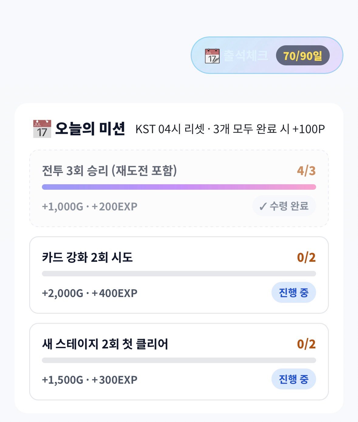This screenshot has height=422, width=358.
Task: Select the 카드 강화 2회 시도 mission title
Action: pyautogui.click(x=87, y=258)
